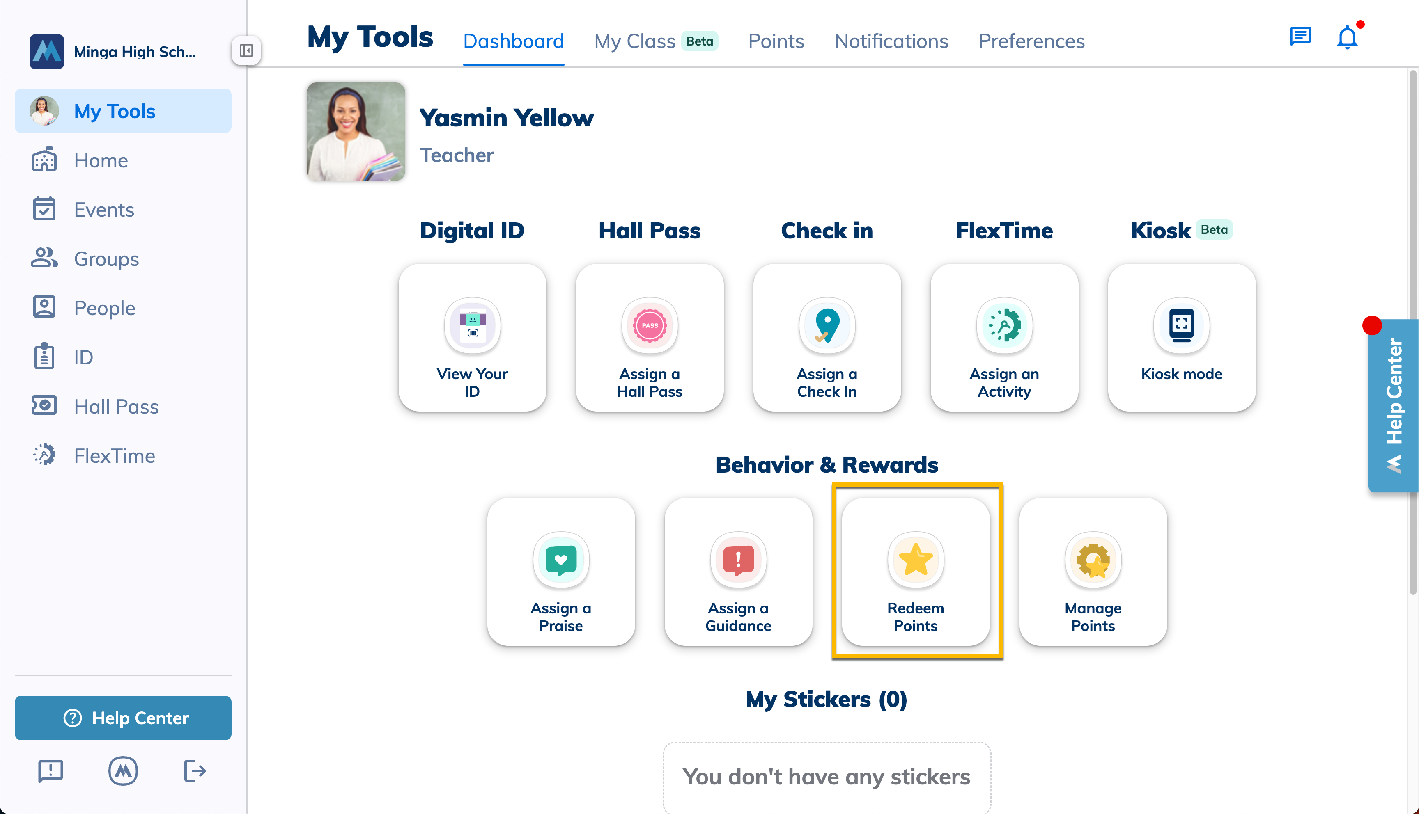
Task: Click the Assign a Guidance alert icon
Action: [738, 560]
